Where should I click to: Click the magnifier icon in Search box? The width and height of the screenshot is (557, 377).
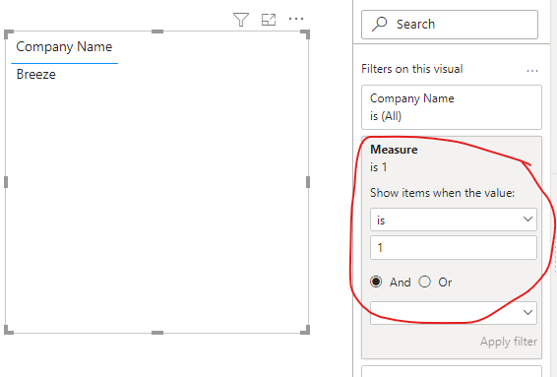click(x=380, y=25)
